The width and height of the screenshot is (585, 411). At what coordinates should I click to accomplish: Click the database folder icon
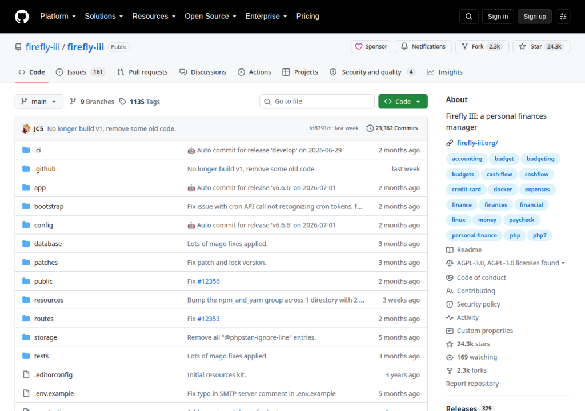pos(26,244)
